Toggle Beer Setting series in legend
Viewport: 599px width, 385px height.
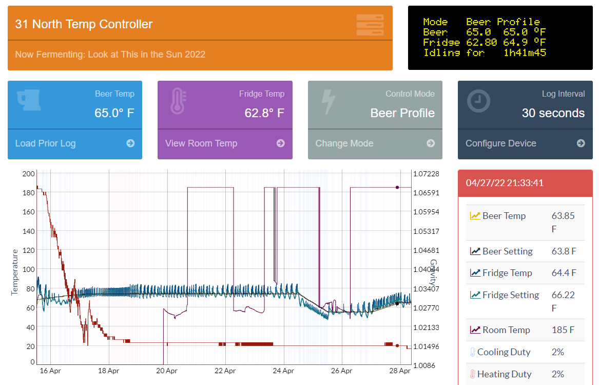tap(507, 251)
